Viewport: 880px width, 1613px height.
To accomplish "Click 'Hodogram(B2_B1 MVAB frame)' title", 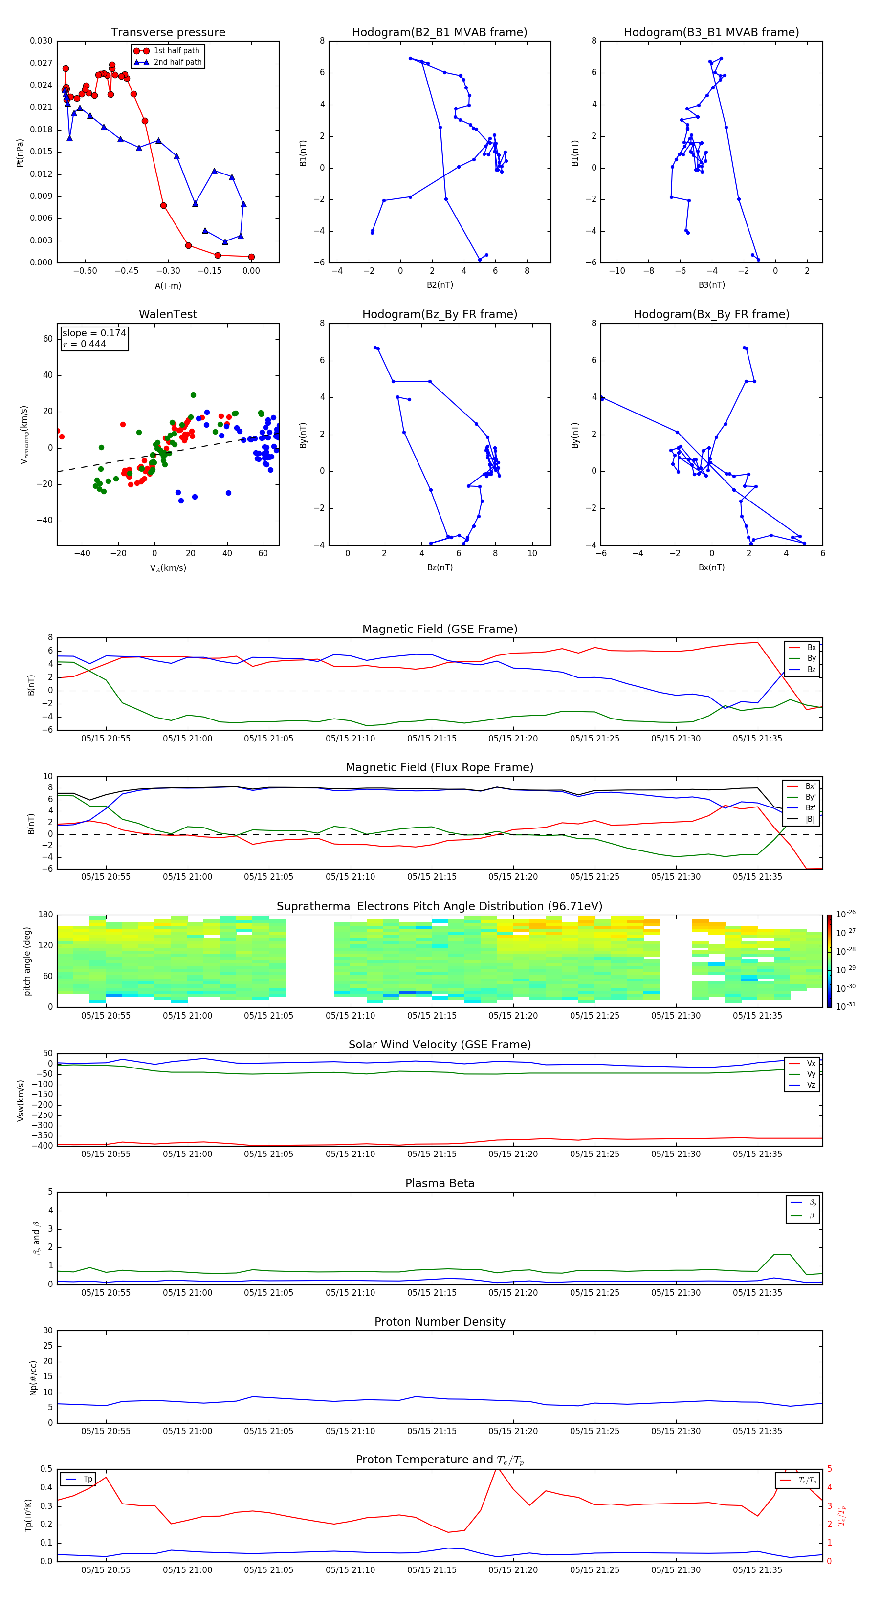I will (440, 33).
